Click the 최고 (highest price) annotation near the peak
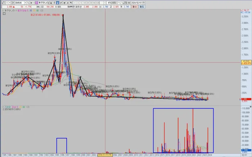This screenshot has height=157, width=252. pos(45,15)
